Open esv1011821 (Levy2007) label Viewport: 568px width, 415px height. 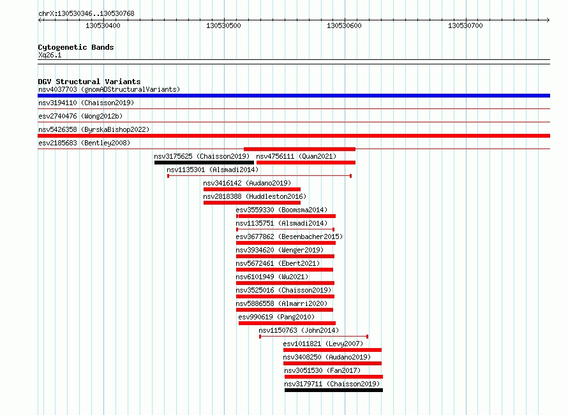[323, 344]
